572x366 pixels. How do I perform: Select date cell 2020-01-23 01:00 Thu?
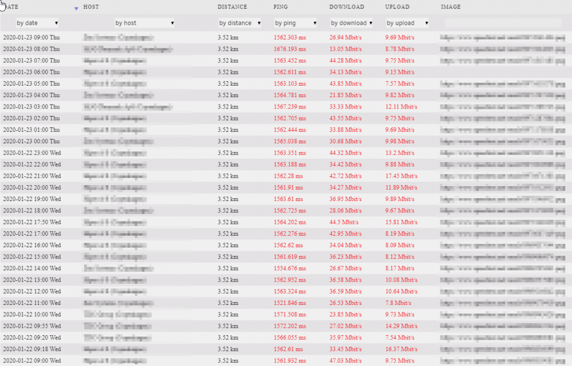(x=31, y=130)
